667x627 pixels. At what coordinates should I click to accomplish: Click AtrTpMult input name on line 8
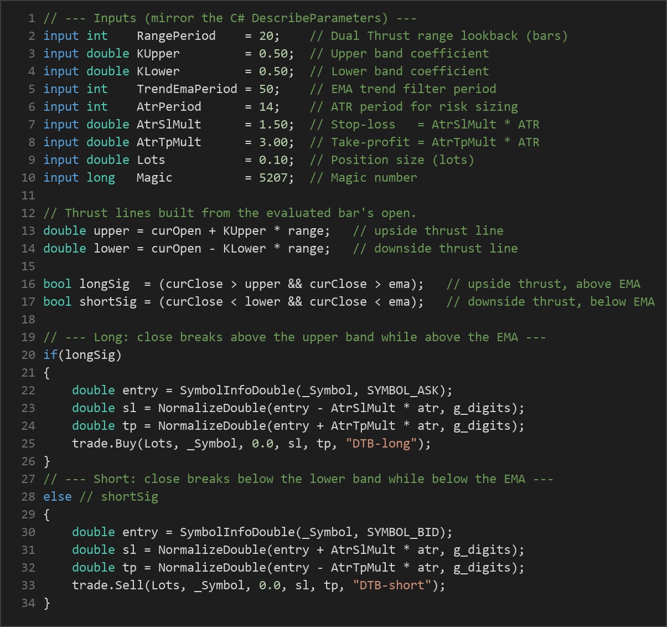[x=169, y=142]
